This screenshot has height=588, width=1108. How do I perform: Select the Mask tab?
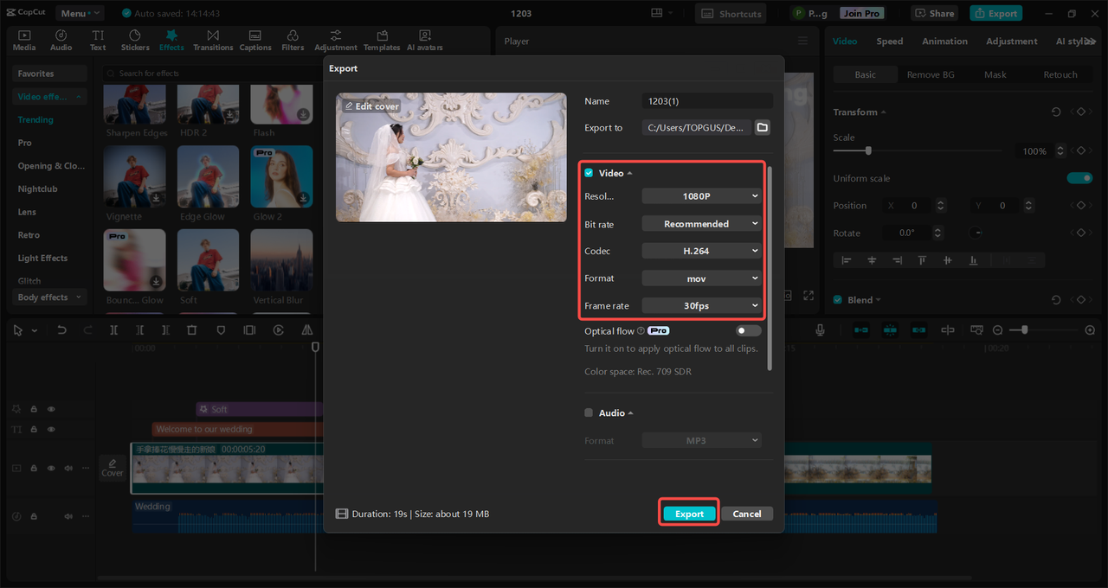coord(995,75)
